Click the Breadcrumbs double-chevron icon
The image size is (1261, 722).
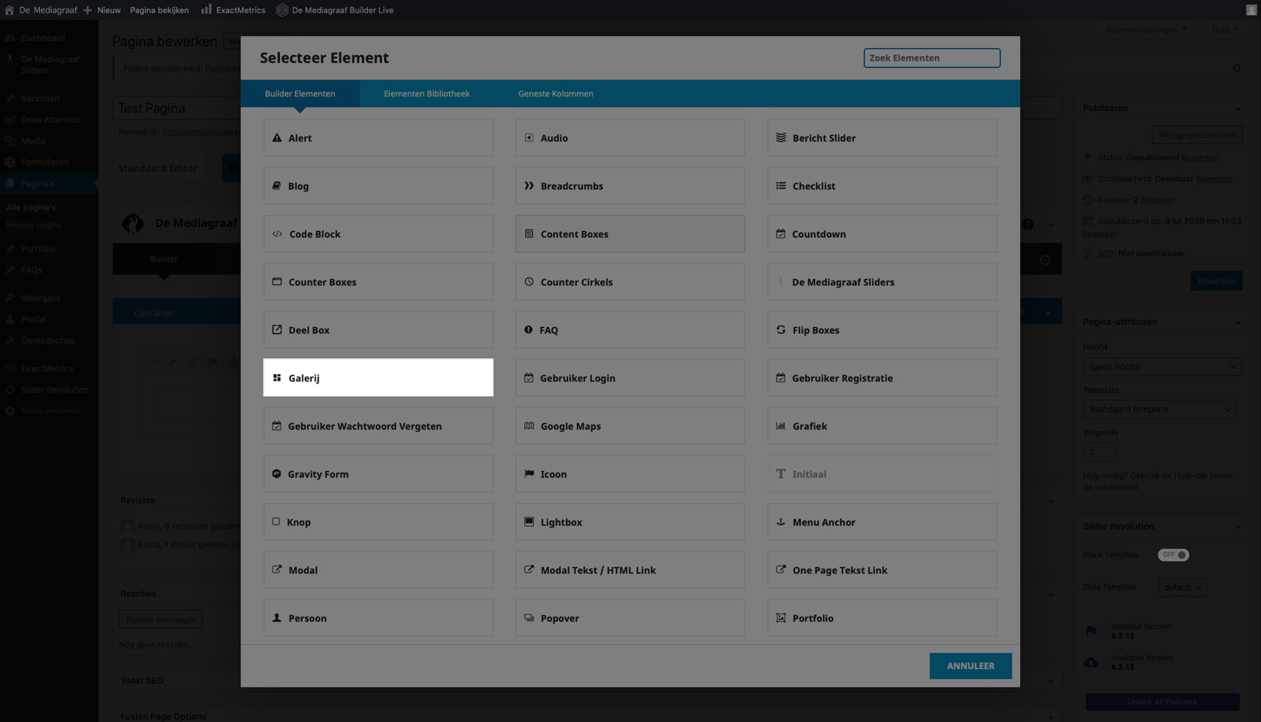[529, 185]
